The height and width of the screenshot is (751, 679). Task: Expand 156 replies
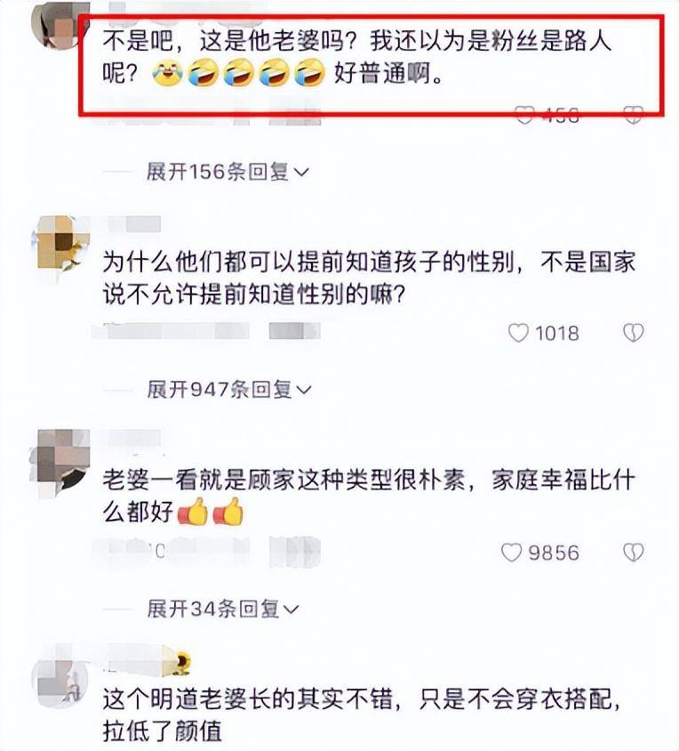[228, 172]
